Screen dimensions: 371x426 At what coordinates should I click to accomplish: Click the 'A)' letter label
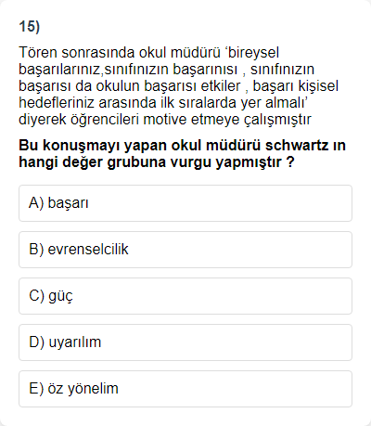tap(36, 203)
